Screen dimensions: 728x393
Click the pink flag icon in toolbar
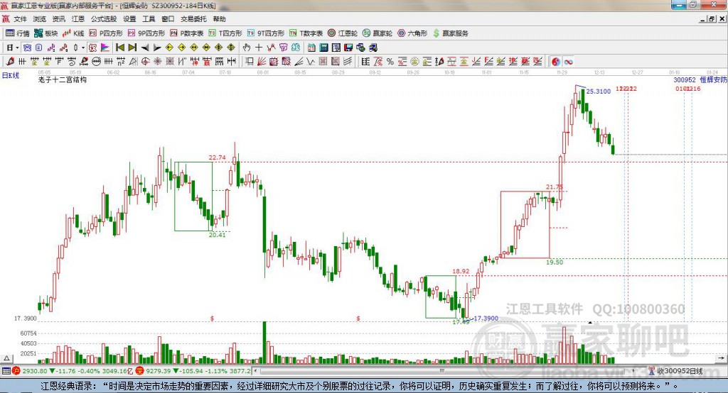(x=105, y=48)
